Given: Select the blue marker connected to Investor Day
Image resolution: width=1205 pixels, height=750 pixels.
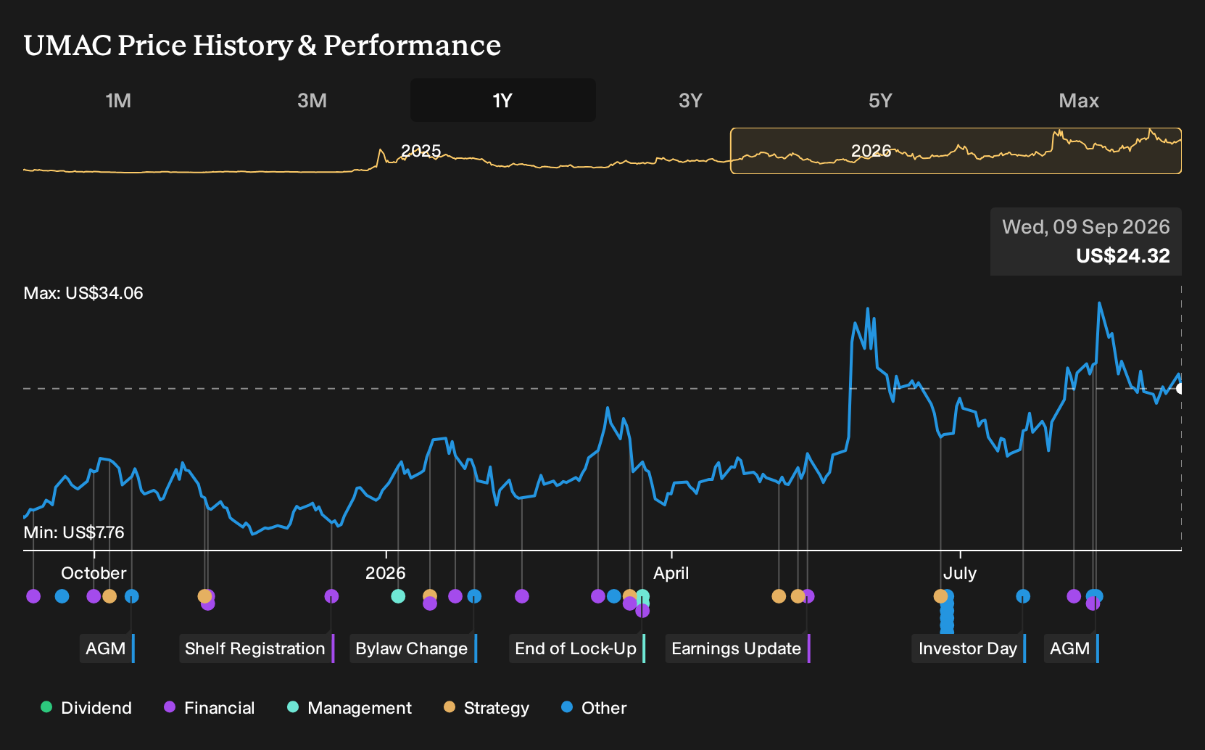Looking at the screenshot, I should (x=1023, y=596).
